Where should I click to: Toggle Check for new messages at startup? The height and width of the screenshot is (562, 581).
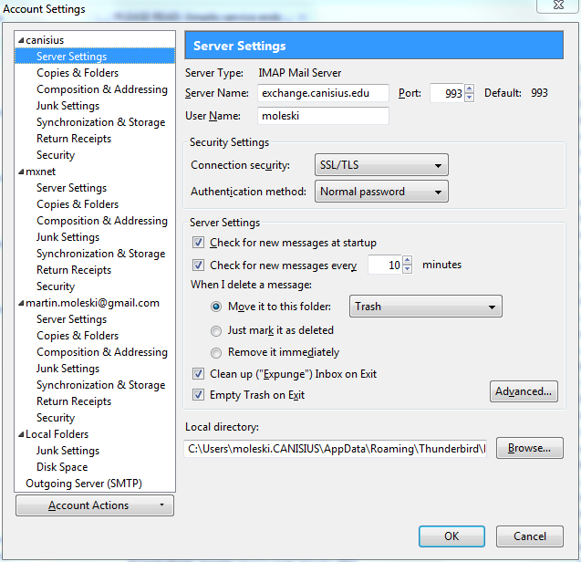[198, 243]
